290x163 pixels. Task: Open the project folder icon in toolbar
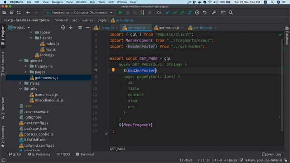click(x=4, y=13)
